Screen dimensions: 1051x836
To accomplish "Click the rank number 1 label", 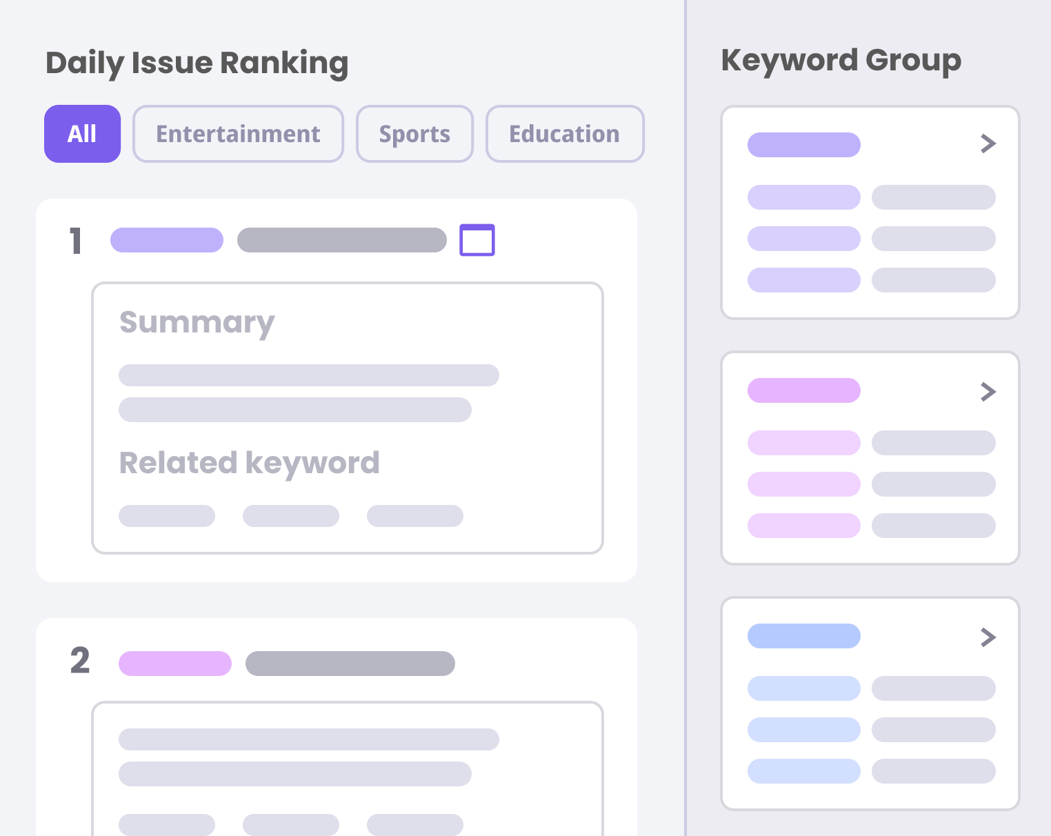I will (x=76, y=241).
